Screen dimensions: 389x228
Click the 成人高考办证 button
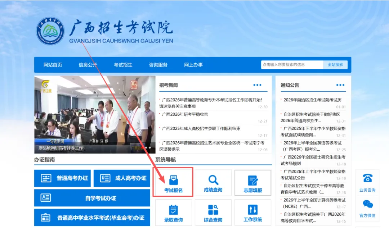coord(122,178)
